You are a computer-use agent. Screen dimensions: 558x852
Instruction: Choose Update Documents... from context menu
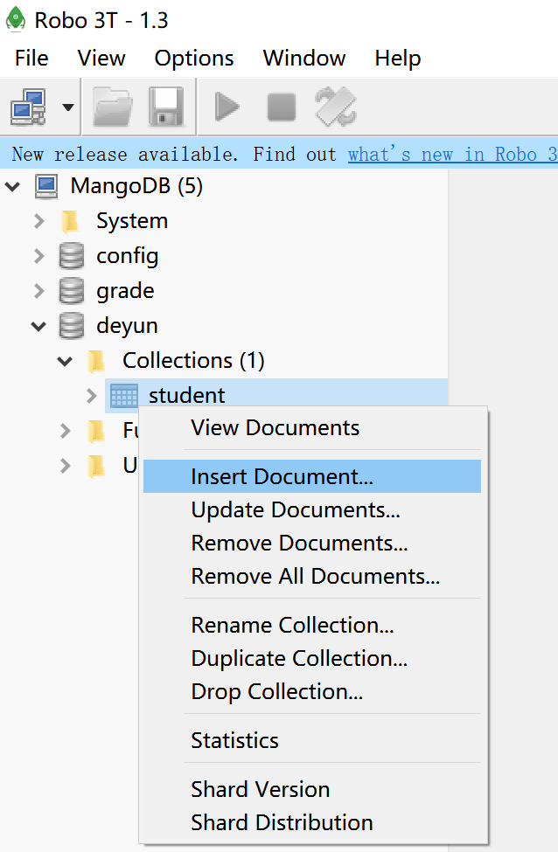pos(312,509)
